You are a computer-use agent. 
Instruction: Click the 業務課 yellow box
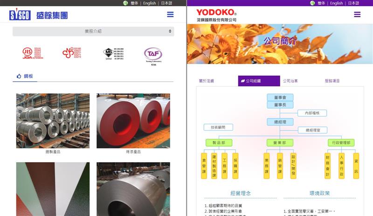point(266,166)
